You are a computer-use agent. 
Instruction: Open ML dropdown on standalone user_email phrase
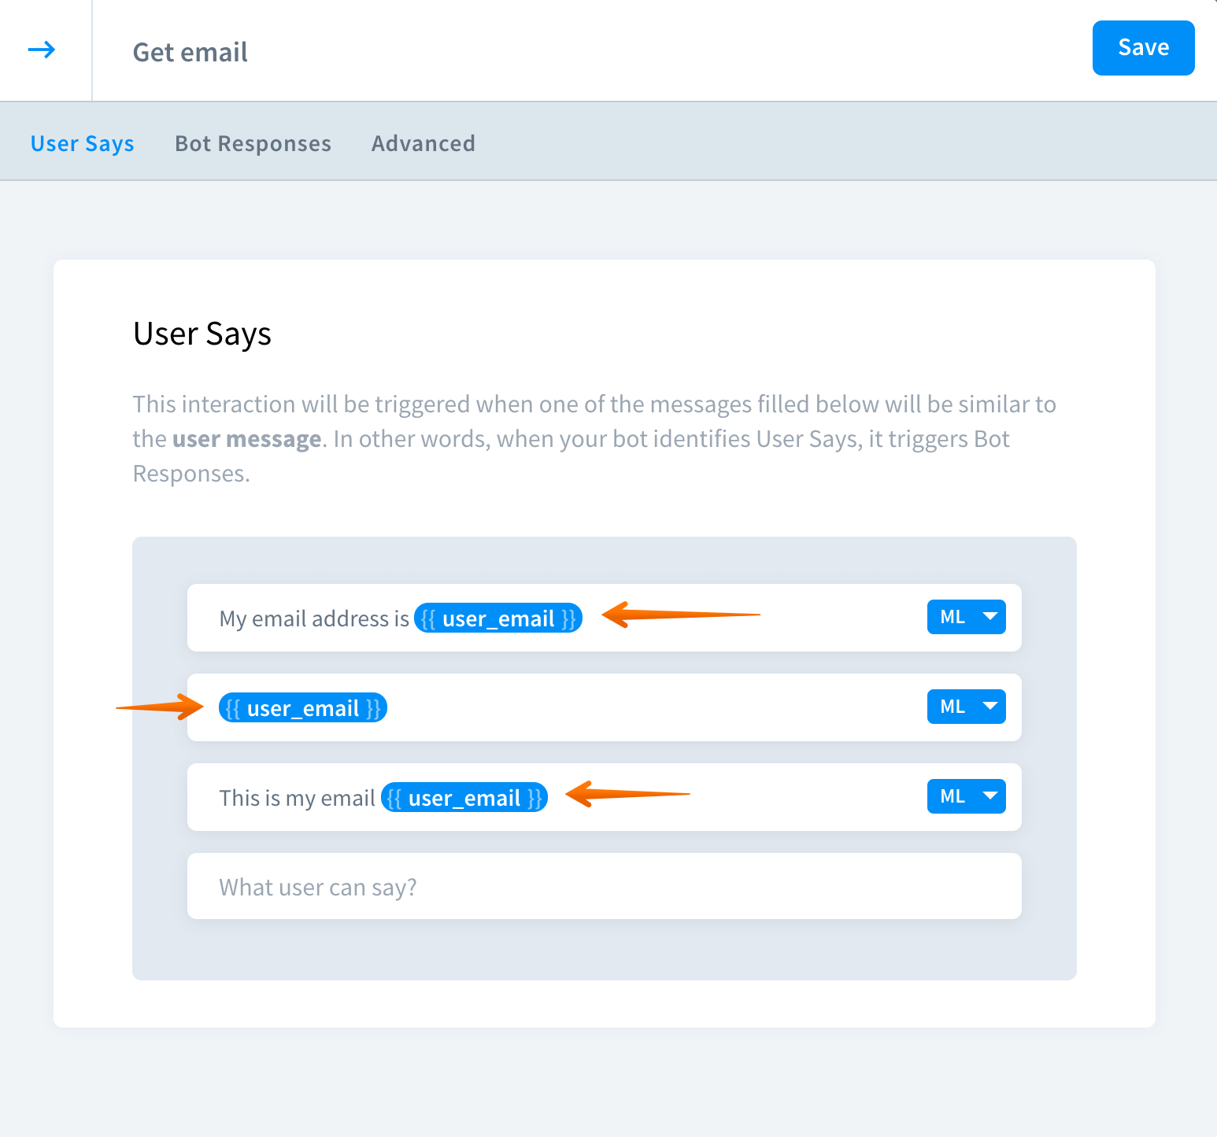(966, 707)
